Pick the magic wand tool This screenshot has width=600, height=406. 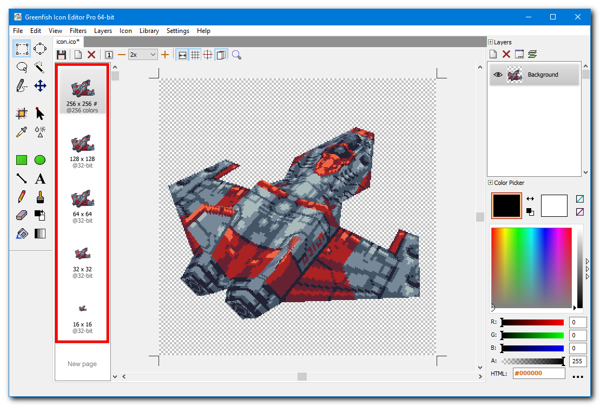point(40,67)
